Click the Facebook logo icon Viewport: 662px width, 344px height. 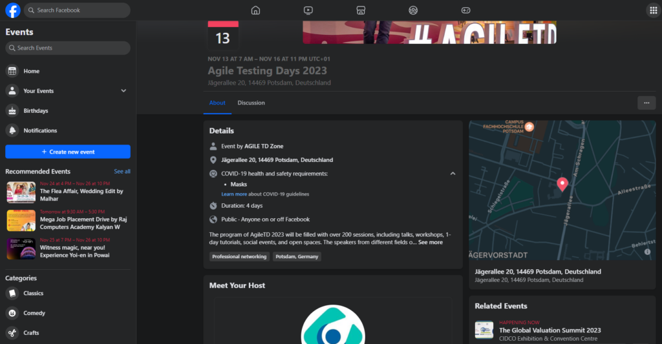(12, 10)
